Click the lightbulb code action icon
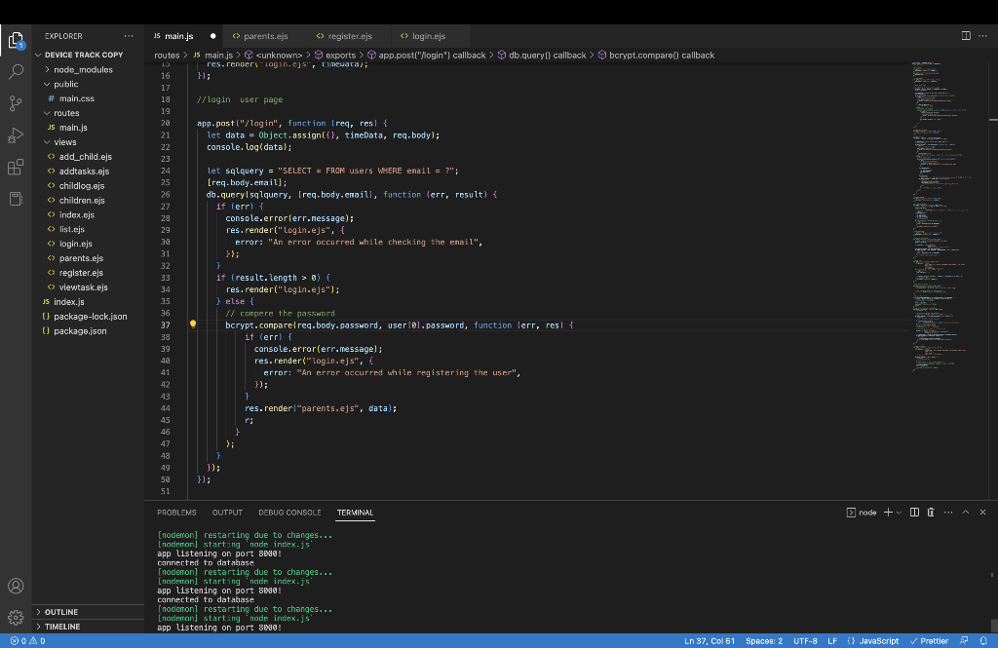Image resolution: width=998 pixels, height=648 pixels. point(193,325)
